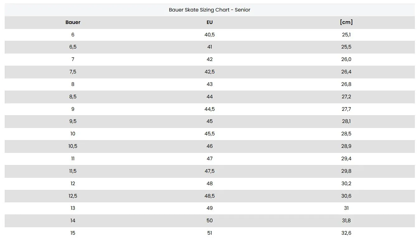Click the EU size 47,5 cell
This screenshot has width=418, height=240.
click(x=209, y=171)
